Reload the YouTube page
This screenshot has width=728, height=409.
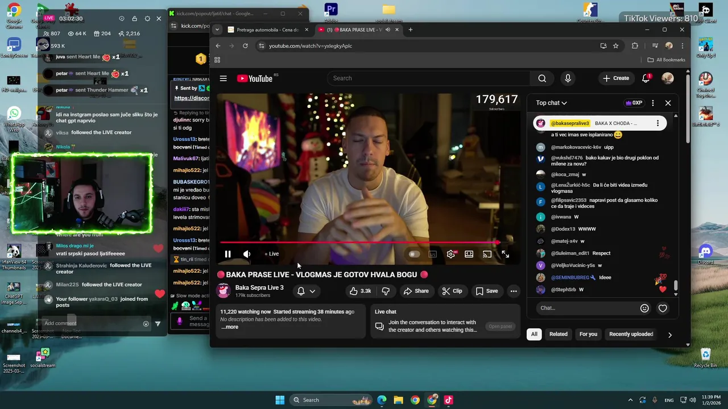[245, 46]
